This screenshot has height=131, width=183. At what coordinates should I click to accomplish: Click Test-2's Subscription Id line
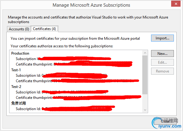62,92
